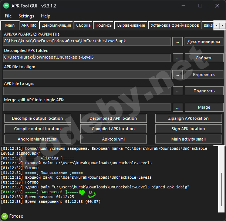Viewport: 226px width, 221px height.
Task: Browse for the APK file to align
Action: [178, 75]
